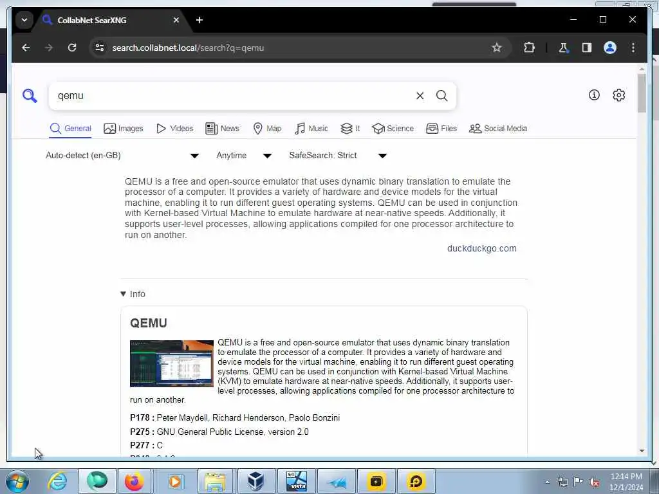Open the Windows Start menu

coord(17,481)
